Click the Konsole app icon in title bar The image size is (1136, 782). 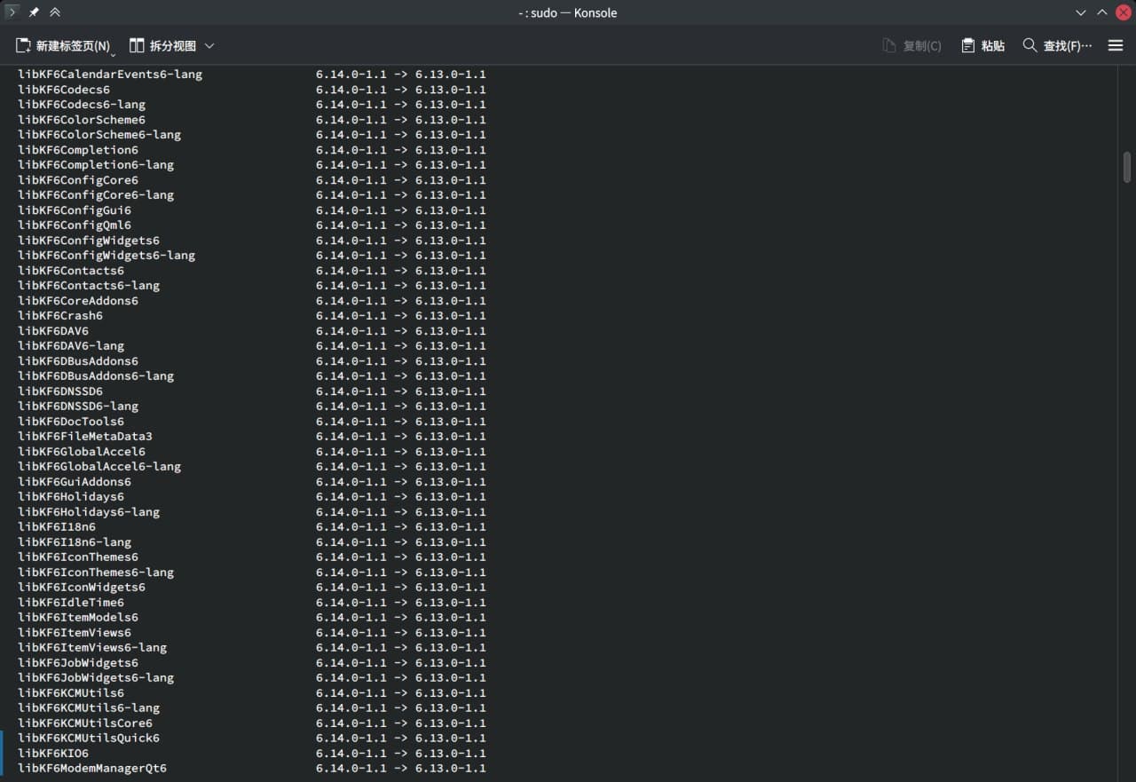coord(12,12)
